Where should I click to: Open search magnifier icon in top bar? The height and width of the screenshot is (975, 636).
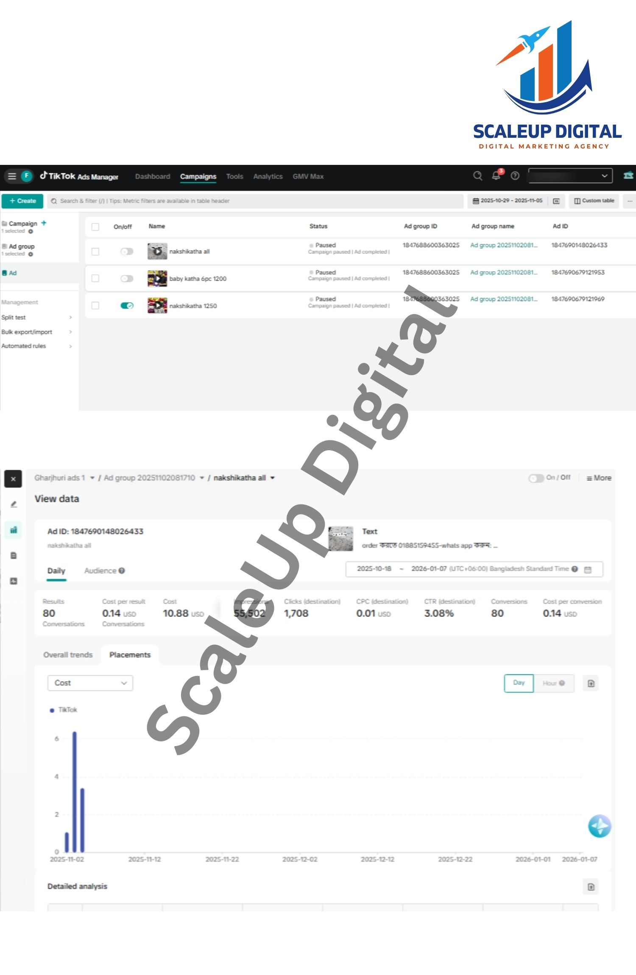pos(477,176)
